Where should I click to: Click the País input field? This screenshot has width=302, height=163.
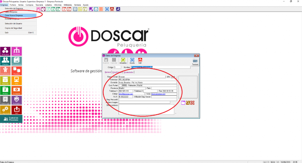(164, 88)
